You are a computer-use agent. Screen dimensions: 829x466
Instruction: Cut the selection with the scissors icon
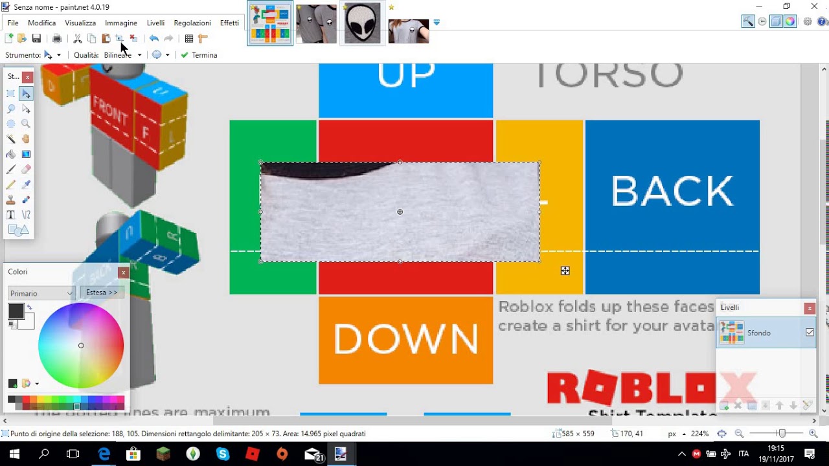78,39
